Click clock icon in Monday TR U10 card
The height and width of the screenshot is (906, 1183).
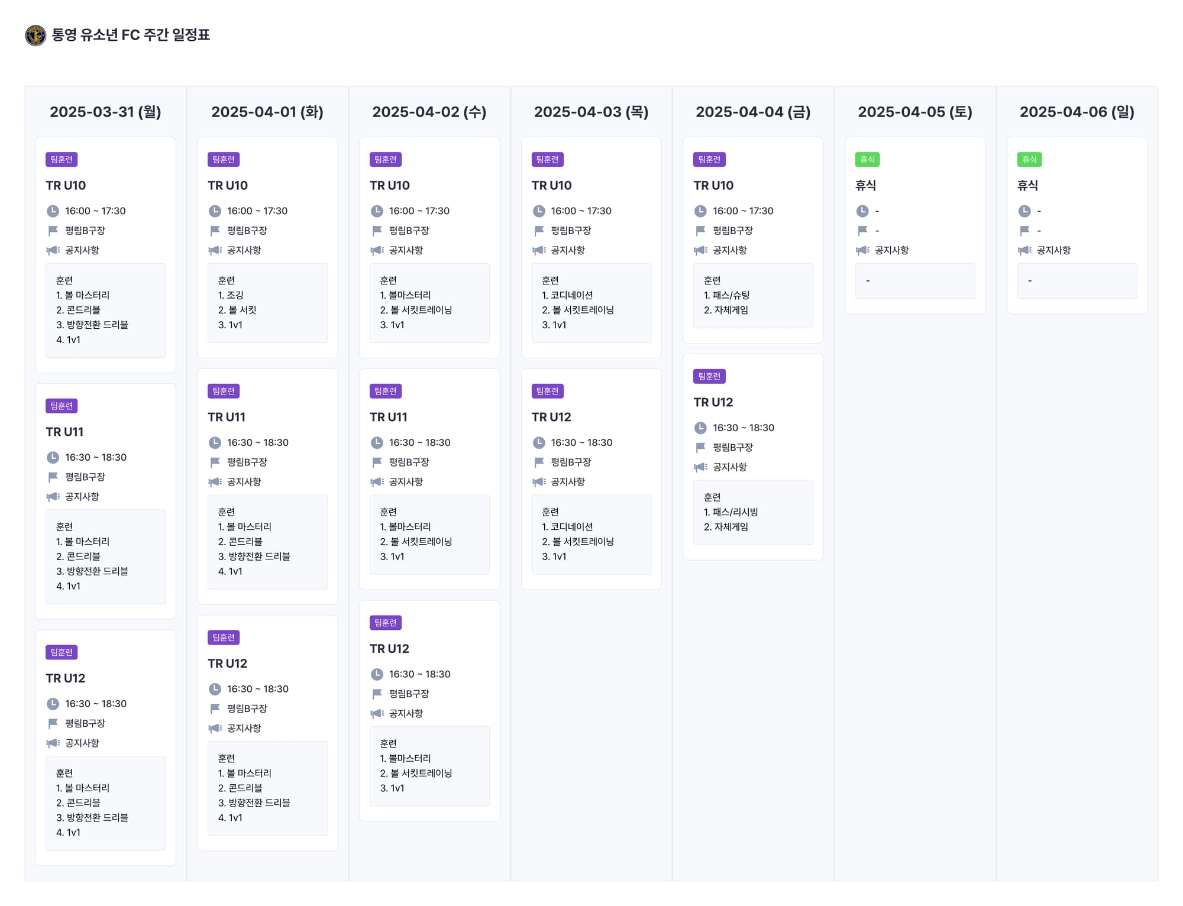(x=53, y=211)
